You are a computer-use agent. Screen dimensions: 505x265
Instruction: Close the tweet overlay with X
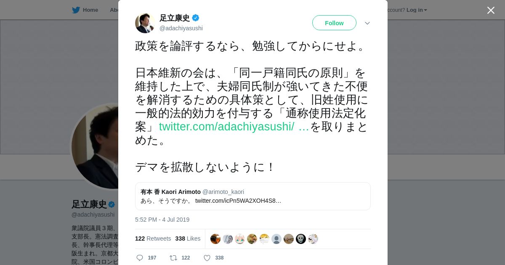[491, 10]
